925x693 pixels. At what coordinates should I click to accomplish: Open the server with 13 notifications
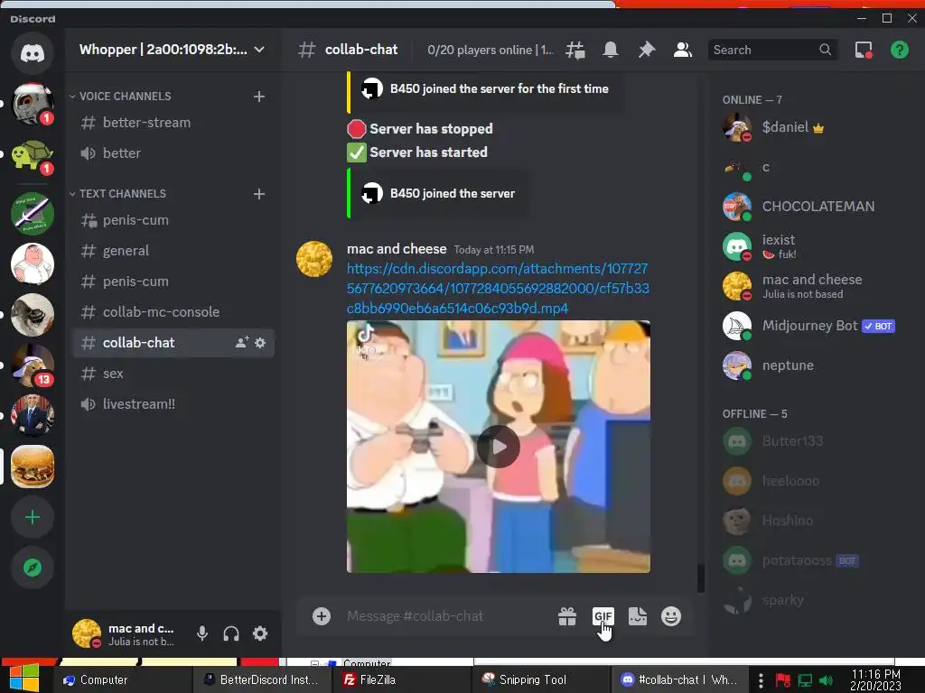click(33, 365)
